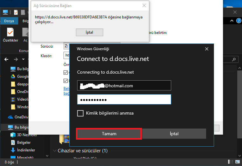Click Tamam in Windows Güvenliği dialog
Screen dimensions: 242x166
pos(109,134)
